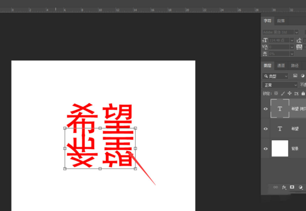Viewport: 306px width, 211px height.
Task: Toggle lock transparent pixels
Action: coord(276,93)
